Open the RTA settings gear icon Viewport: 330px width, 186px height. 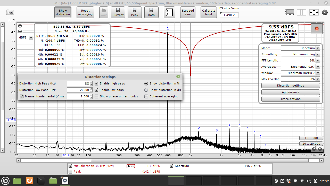(x=325, y=12)
